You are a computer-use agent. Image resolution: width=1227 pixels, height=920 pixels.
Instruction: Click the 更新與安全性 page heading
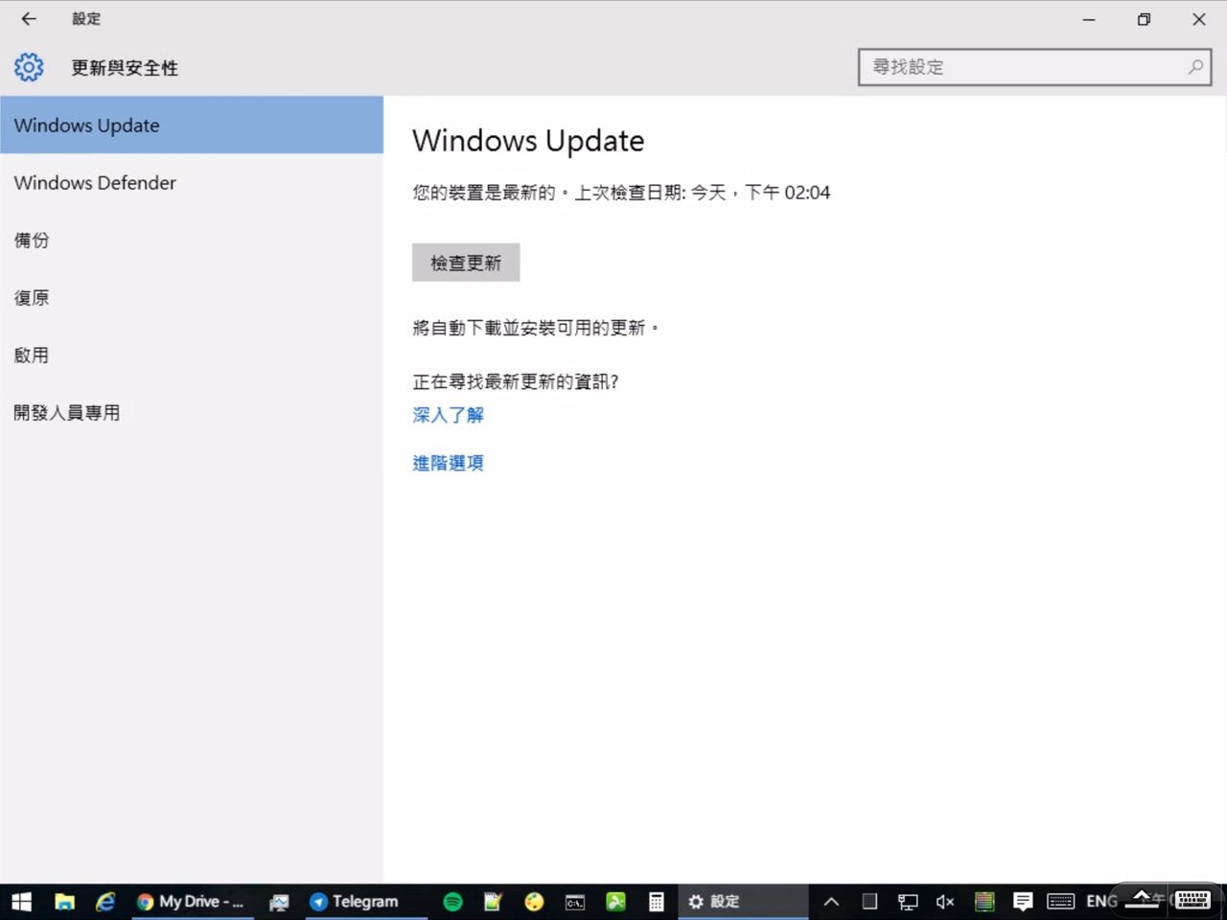(x=125, y=68)
